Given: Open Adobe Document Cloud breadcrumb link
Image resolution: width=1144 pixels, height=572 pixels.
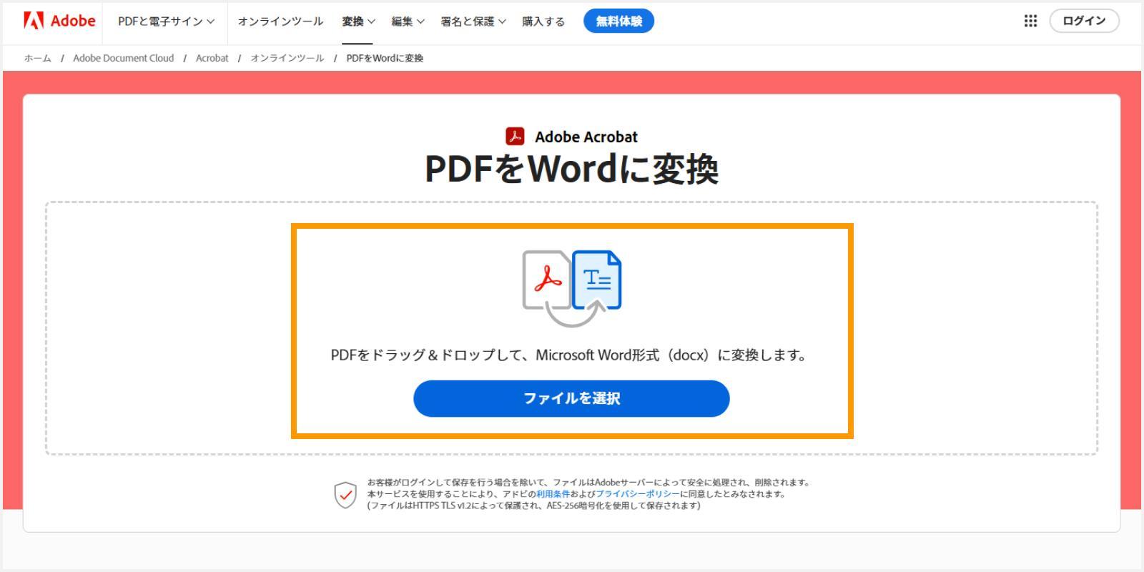Looking at the screenshot, I should [124, 58].
